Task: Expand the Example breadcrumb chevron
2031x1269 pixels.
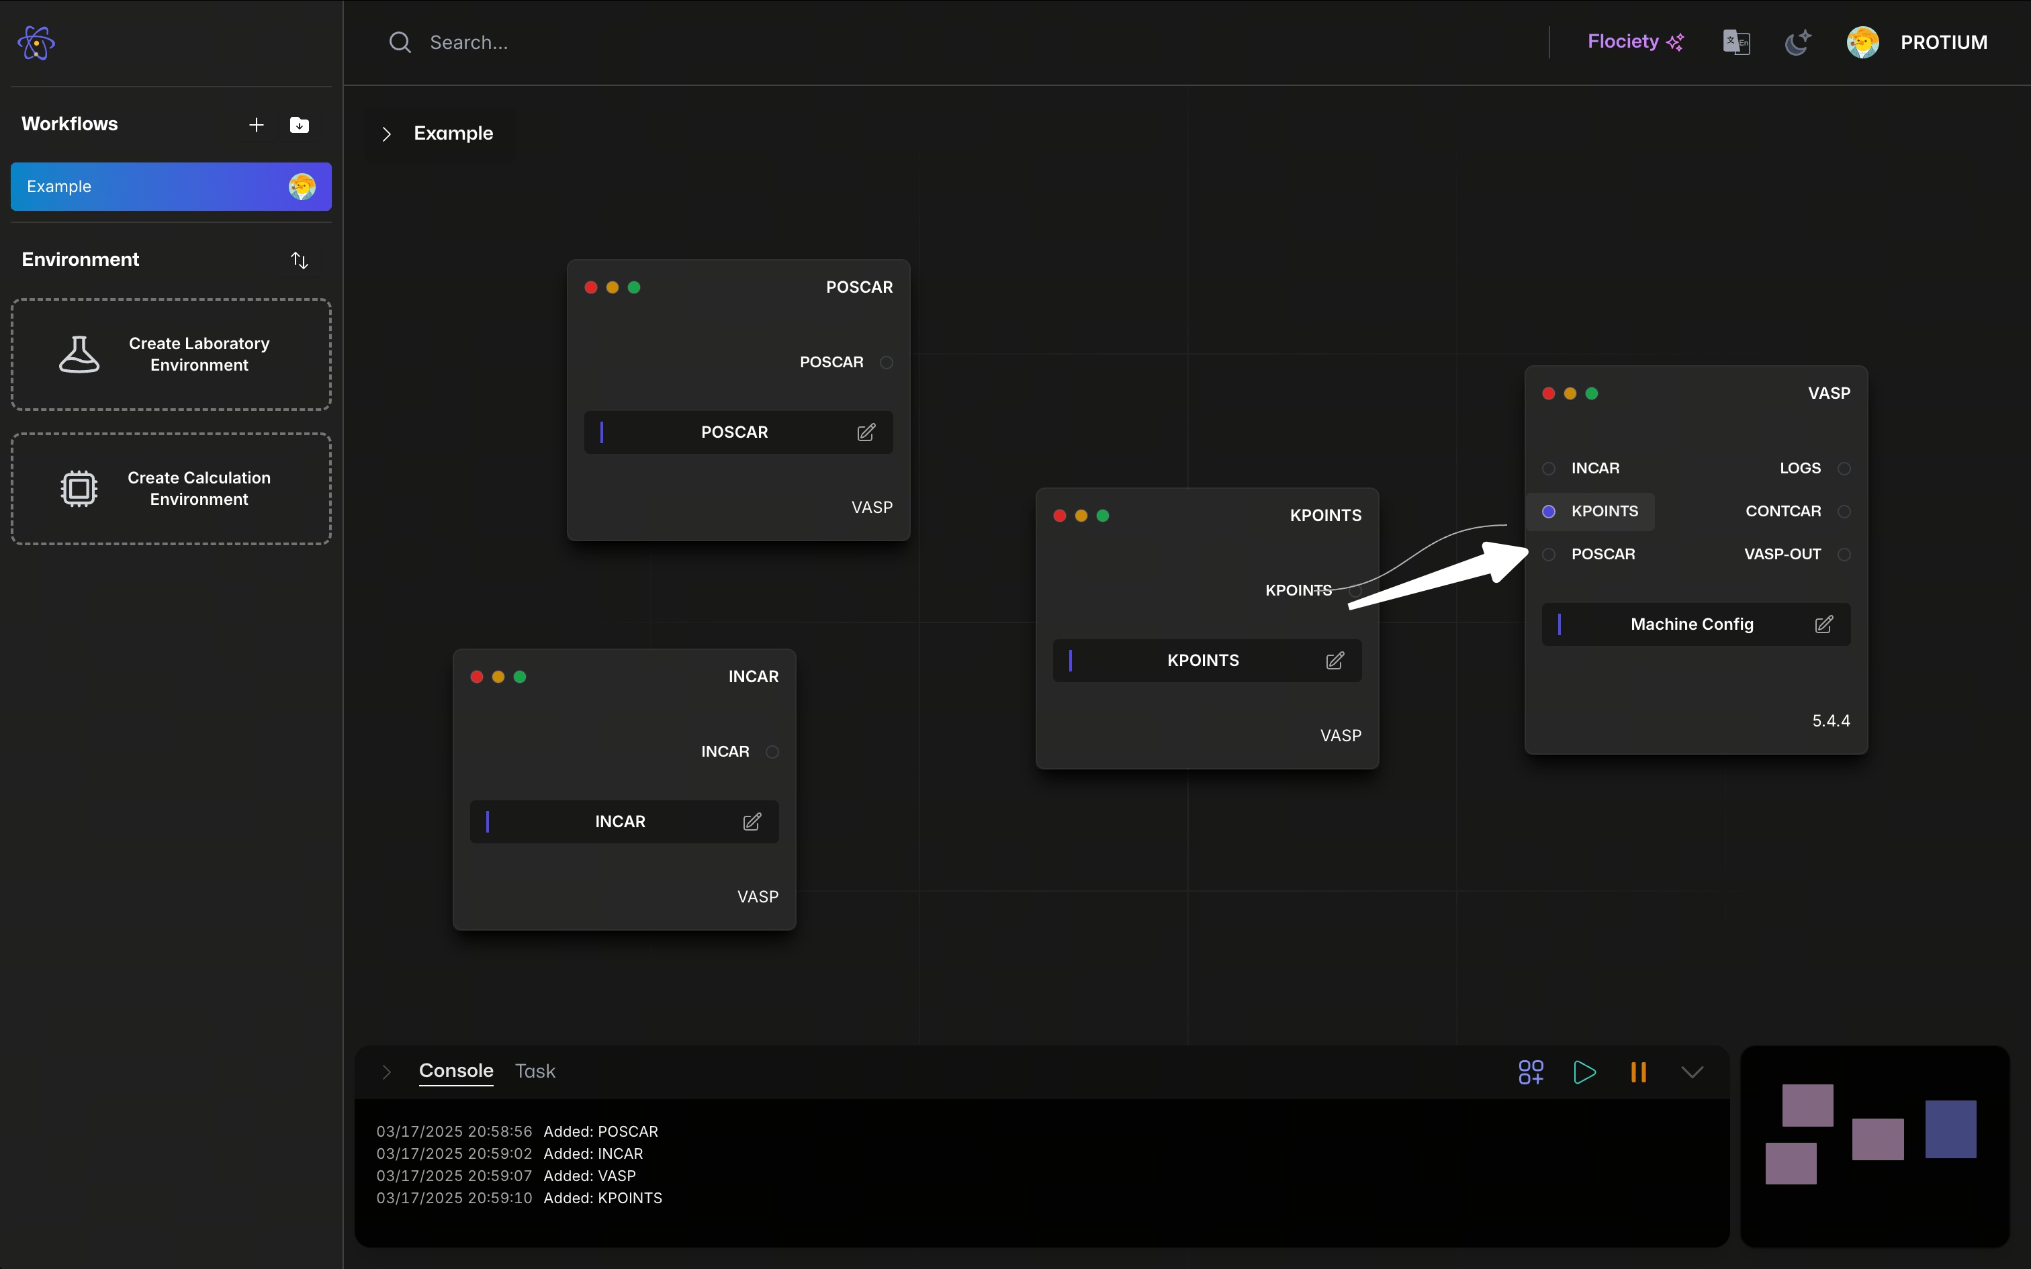Action: (x=386, y=134)
